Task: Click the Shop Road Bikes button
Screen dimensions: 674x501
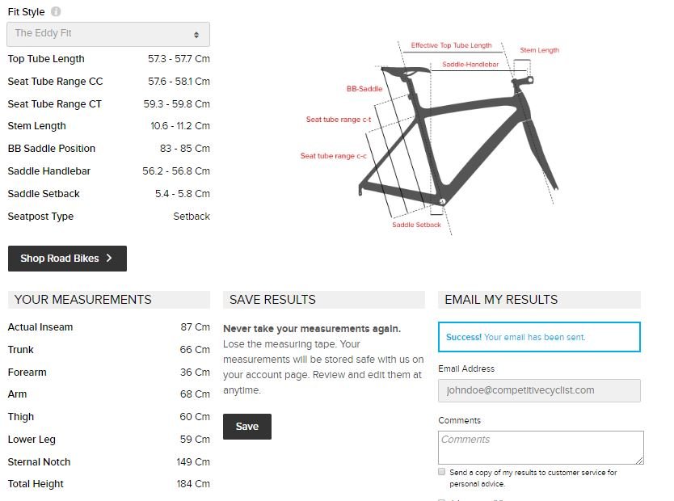Action: point(68,259)
